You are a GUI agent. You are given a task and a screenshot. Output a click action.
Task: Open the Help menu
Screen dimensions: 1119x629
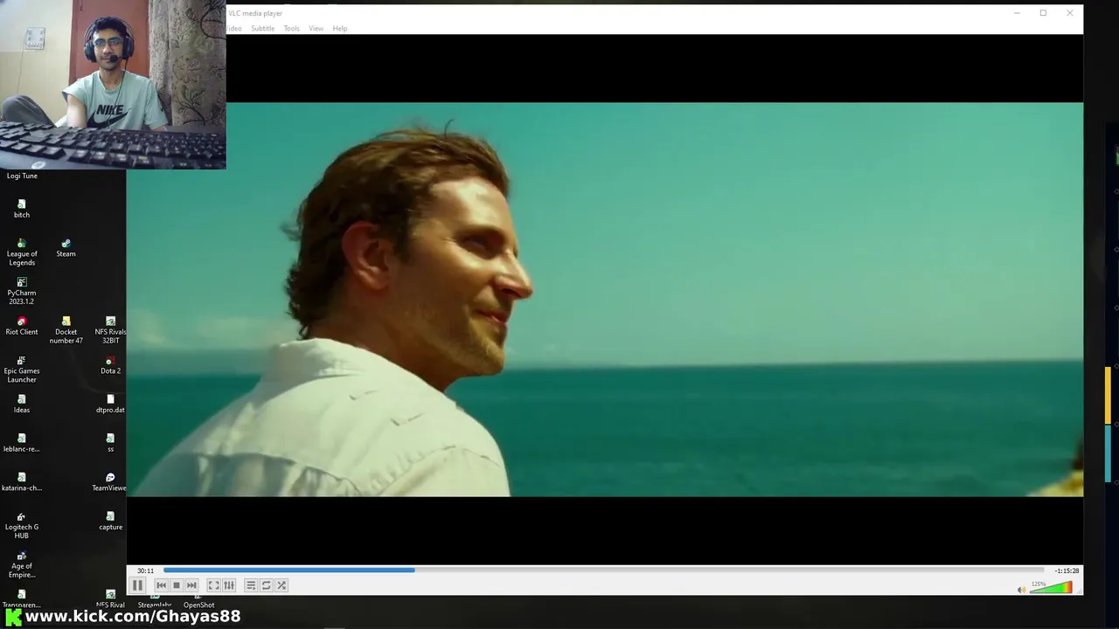[339, 29]
